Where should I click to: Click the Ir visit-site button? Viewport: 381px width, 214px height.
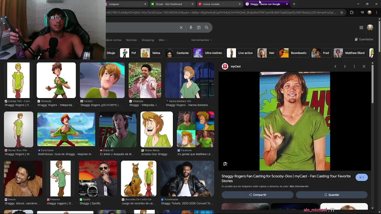tap(362, 177)
